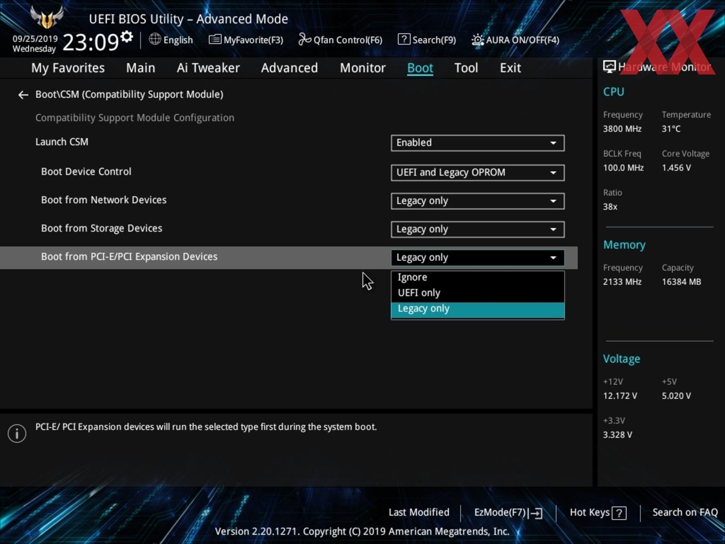Click the Boot\CSM breadcrumb title
725x544 pixels.
tap(129, 94)
